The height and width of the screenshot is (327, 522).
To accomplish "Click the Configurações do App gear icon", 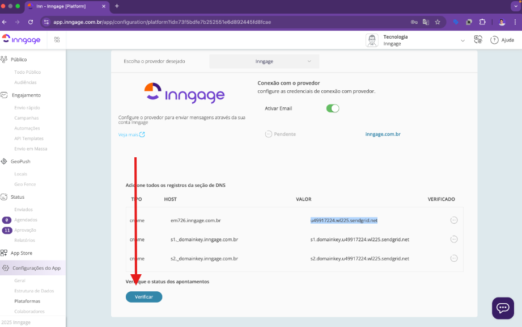I will [6, 268].
